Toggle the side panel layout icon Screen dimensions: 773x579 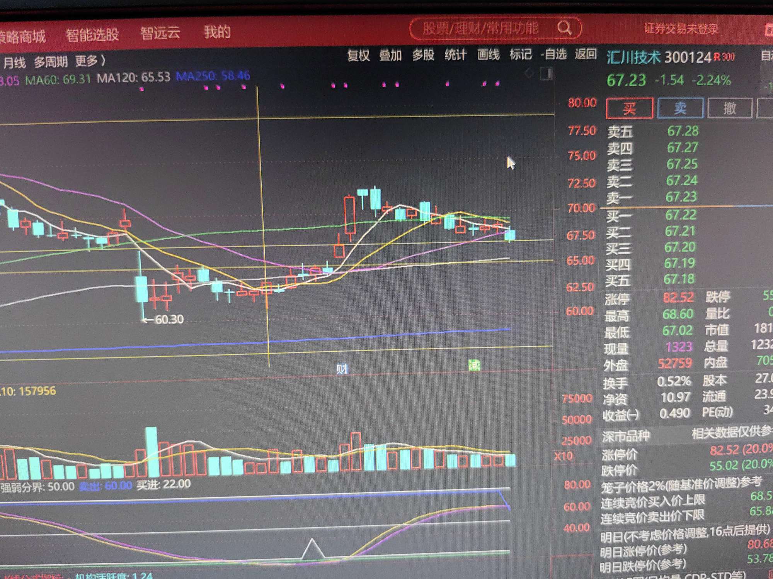coord(546,73)
